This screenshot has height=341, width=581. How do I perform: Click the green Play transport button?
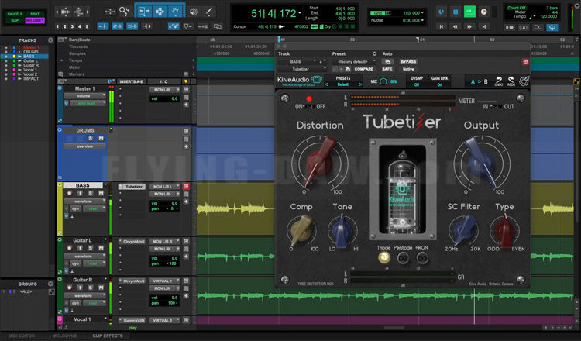[x=469, y=12]
